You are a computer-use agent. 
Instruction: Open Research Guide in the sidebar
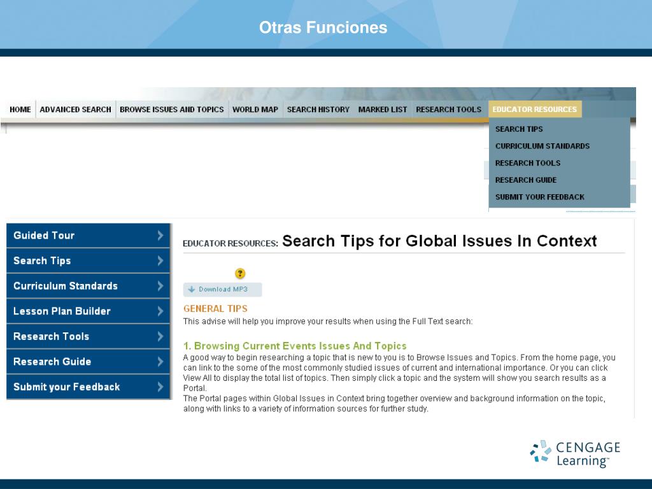pyautogui.click(x=88, y=362)
